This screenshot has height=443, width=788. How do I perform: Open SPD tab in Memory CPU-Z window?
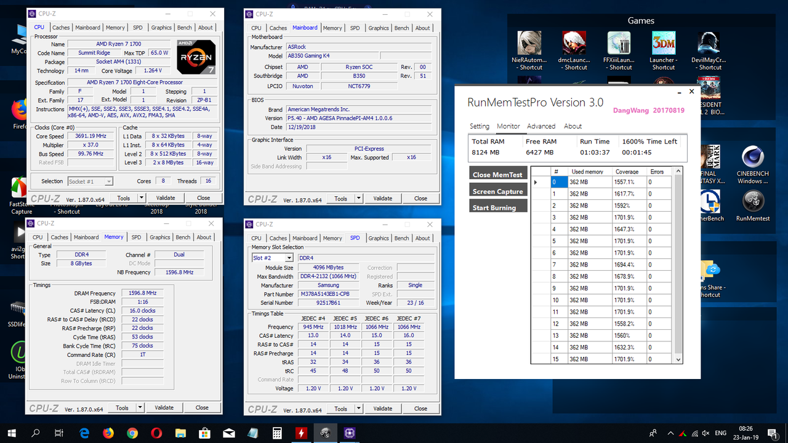pyautogui.click(x=136, y=237)
